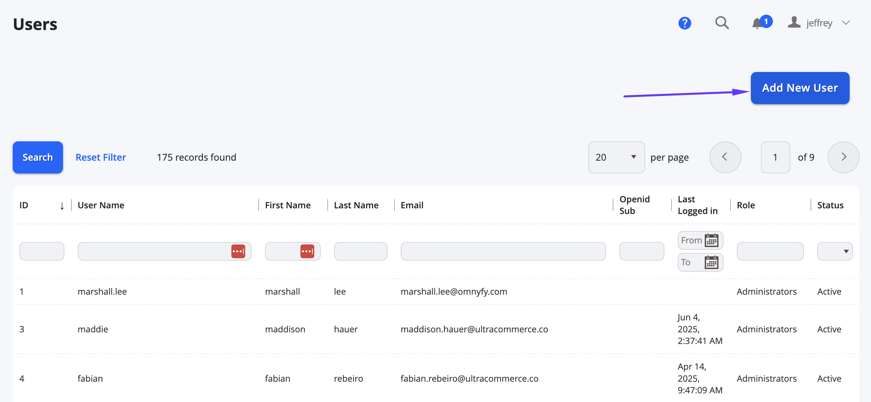Click the hauer last name cell
Viewport: 871px width, 402px height.
(345, 329)
